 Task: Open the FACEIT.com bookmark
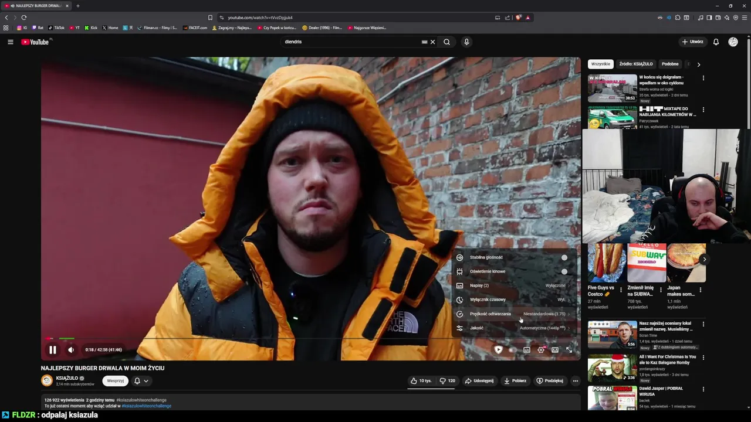click(195, 28)
